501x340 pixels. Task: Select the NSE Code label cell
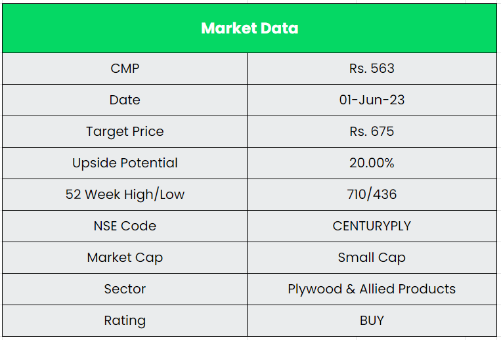pos(125,226)
